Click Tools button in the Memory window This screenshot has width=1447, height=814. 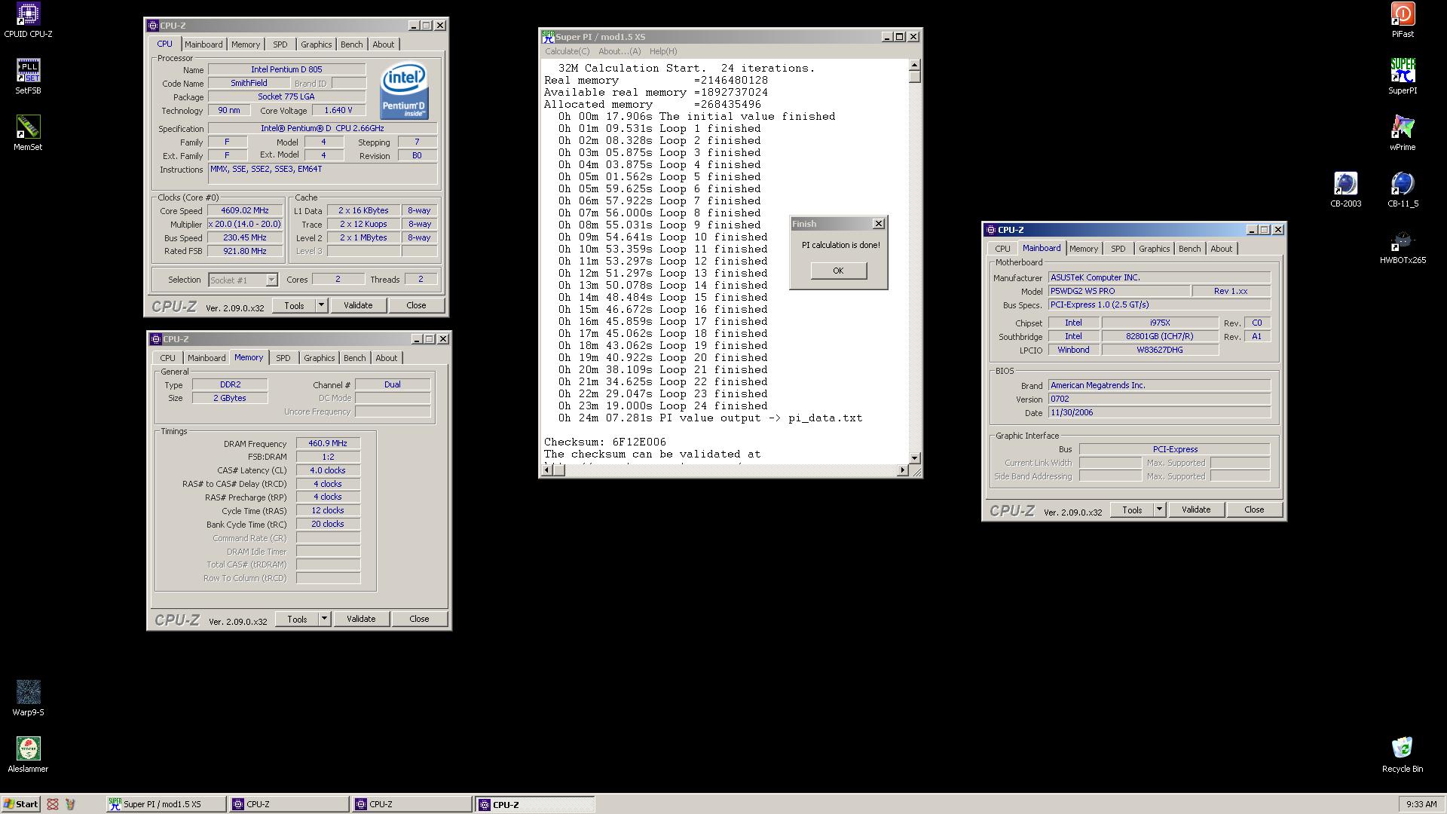[297, 619]
